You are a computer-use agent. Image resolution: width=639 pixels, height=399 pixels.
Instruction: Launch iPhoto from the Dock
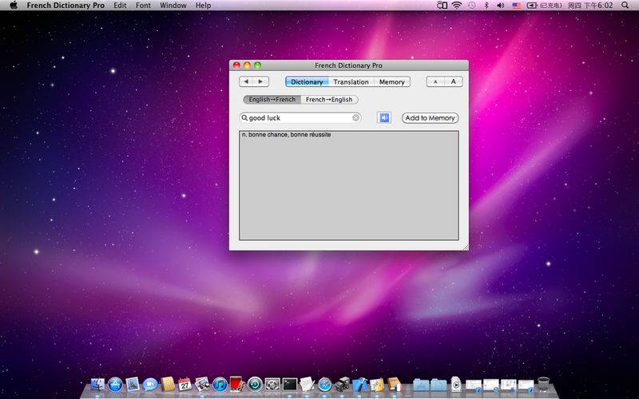coord(202,384)
